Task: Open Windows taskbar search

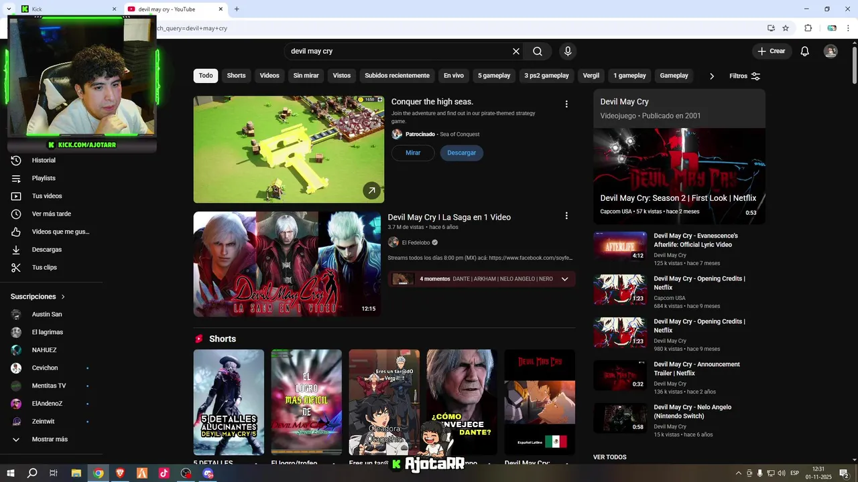Action: [32, 473]
